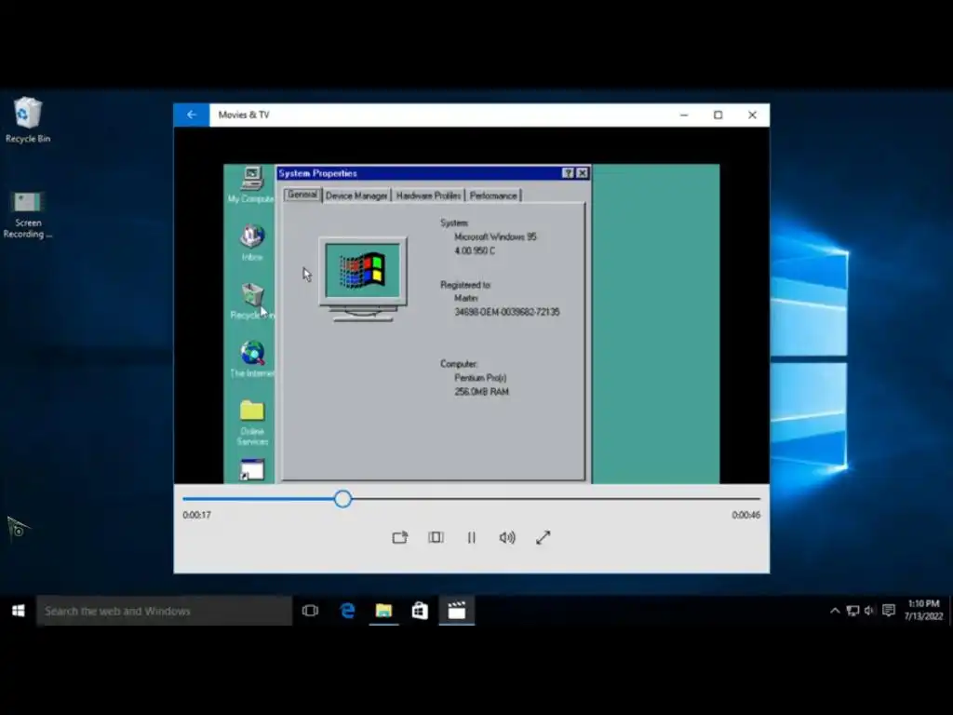Switch to the Performance tab
Screen dimensions: 953x715
[x=493, y=196]
